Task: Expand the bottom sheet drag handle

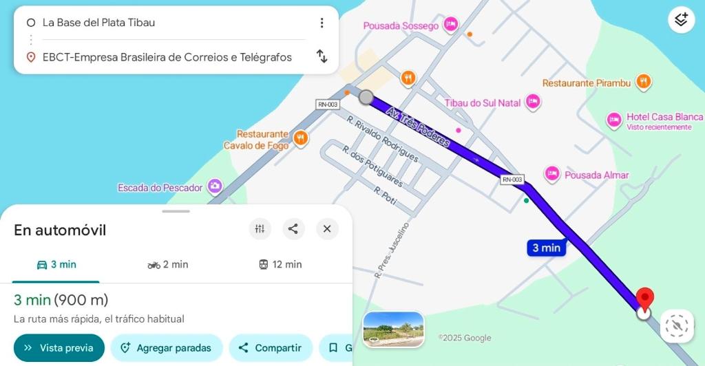Action: coord(176,211)
